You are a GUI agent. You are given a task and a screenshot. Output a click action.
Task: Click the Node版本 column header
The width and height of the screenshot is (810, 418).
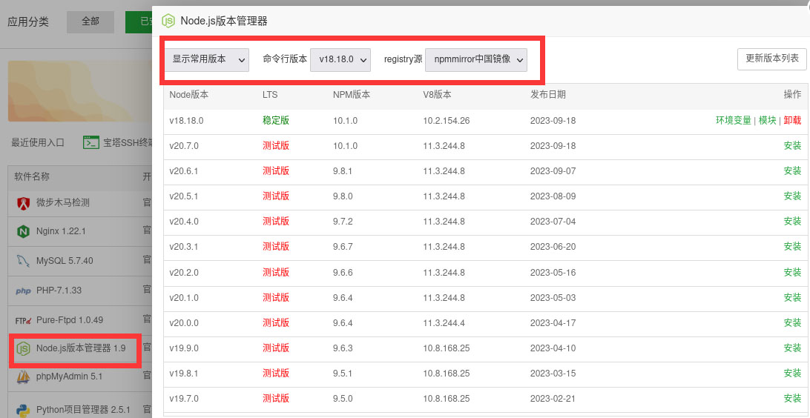[x=189, y=94]
